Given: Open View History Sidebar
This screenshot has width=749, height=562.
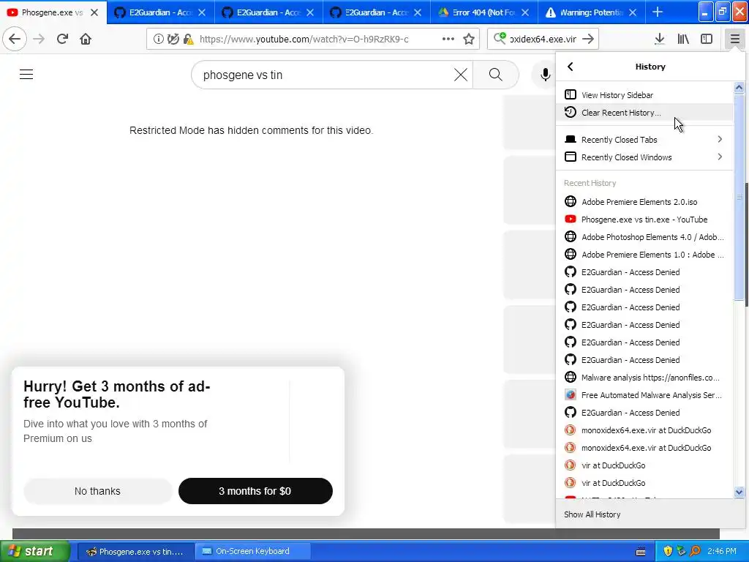Looking at the screenshot, I should (644, 95).
